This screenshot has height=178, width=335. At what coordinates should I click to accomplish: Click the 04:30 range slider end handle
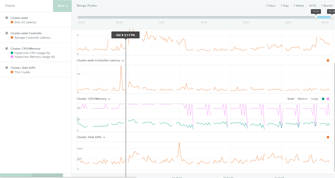coord(332,17)
